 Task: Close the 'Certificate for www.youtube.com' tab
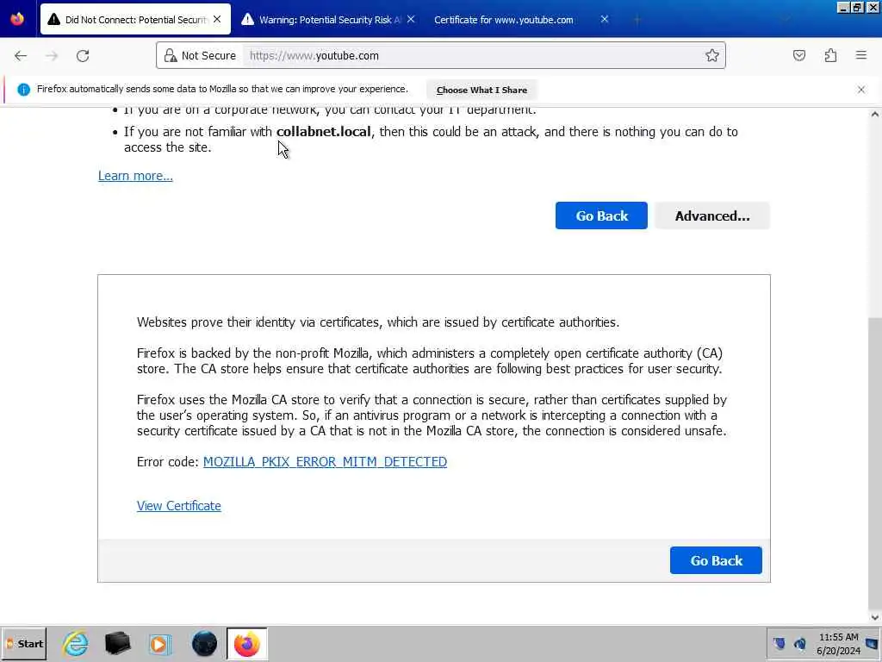tap(605, 19)
